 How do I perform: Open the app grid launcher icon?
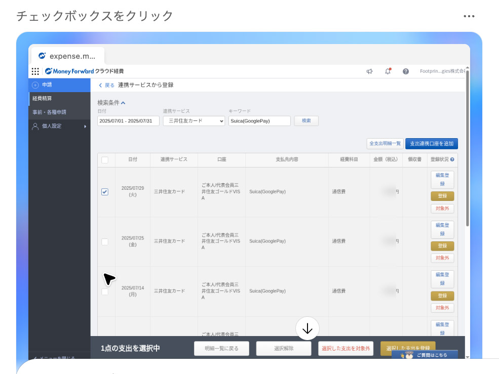tap(35, 71)
